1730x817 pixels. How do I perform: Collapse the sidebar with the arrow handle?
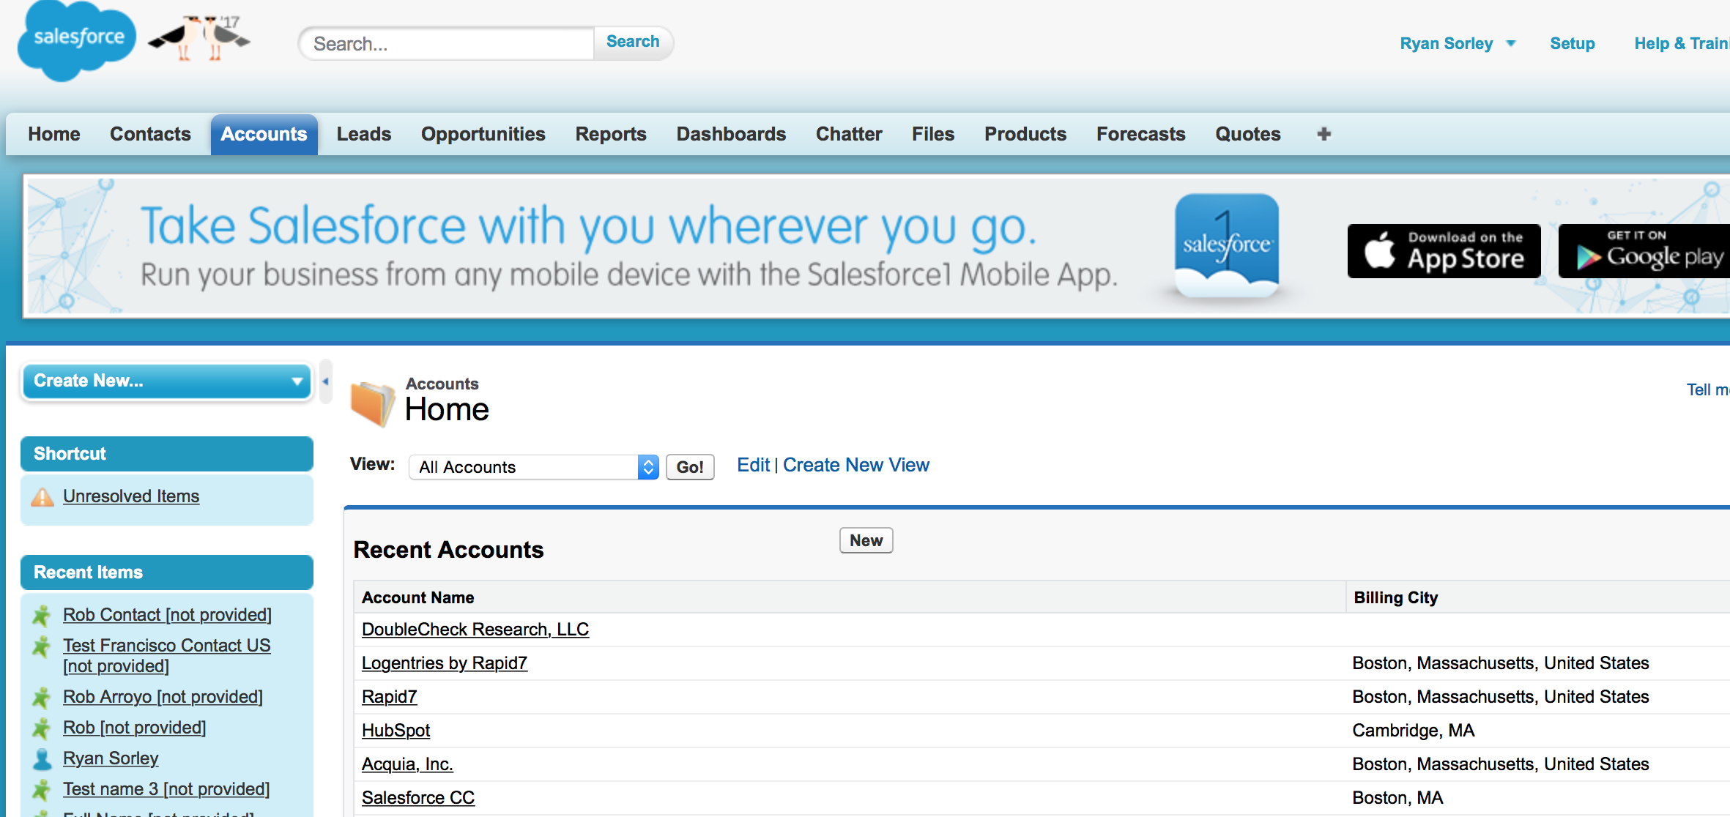click(x=325, y=381)
